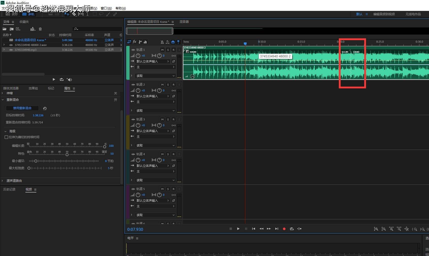Click the 特性 slider handle
The width and height of the screenshot is (429, 256).
[x=67, y=155]
